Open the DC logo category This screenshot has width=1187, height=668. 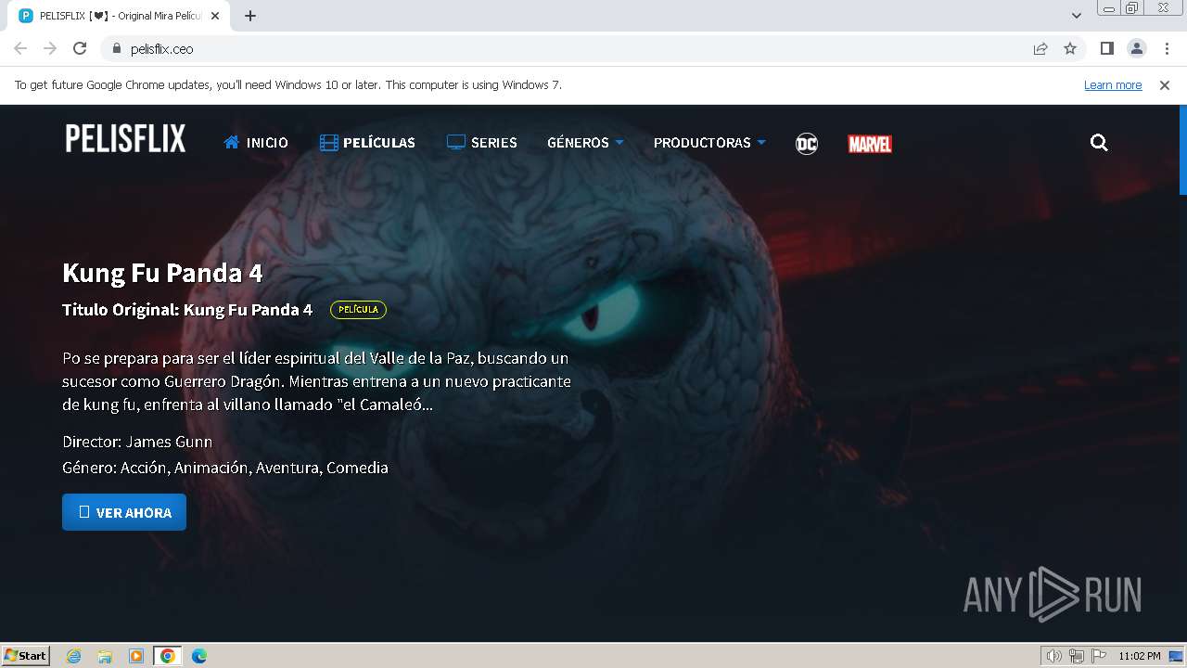[807, 144]
